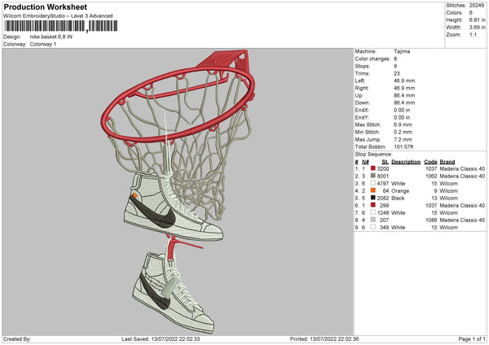Click the Zoom value '1:1'
This screenshot has height=345, width=489.
click(473, 34)
